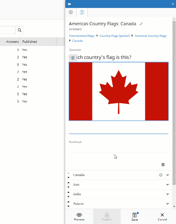176x224 pixels.
Task: Select the list row with 6 answers
Action: (x=32, y=64)
